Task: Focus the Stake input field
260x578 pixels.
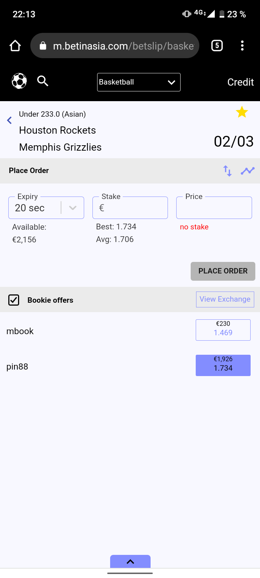Action: (x=134, y=208)
